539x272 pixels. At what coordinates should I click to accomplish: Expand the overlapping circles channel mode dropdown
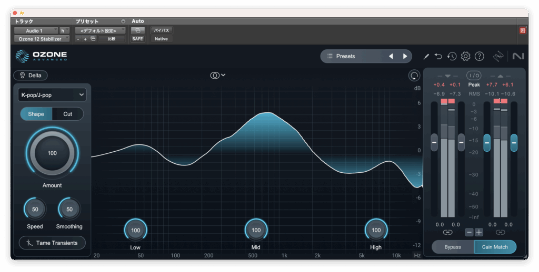[217, 75]
